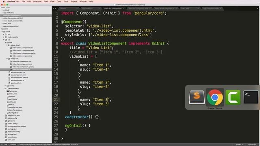Screen dimensions: 260x146
Task: Close the untitled tab
Action: (x=77, y=9)
